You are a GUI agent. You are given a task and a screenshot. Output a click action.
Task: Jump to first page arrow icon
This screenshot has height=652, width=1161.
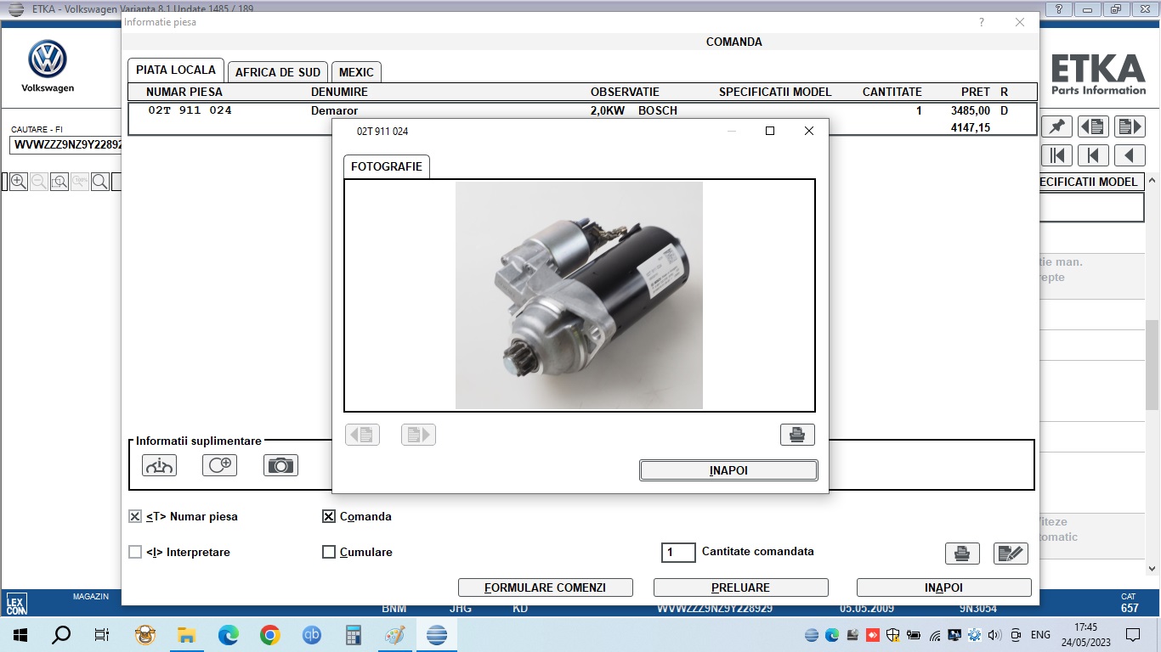1056,155
